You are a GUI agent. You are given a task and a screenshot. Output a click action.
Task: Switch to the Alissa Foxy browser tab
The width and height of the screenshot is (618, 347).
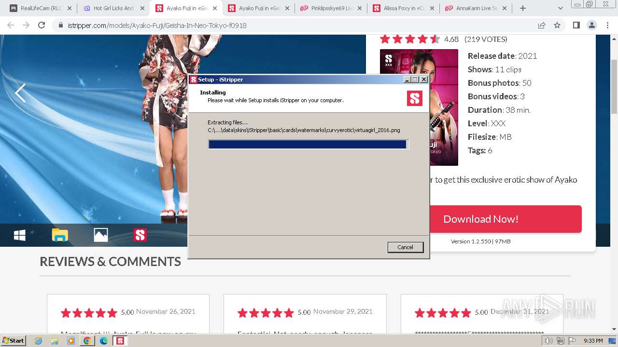[x=403, y=8]
